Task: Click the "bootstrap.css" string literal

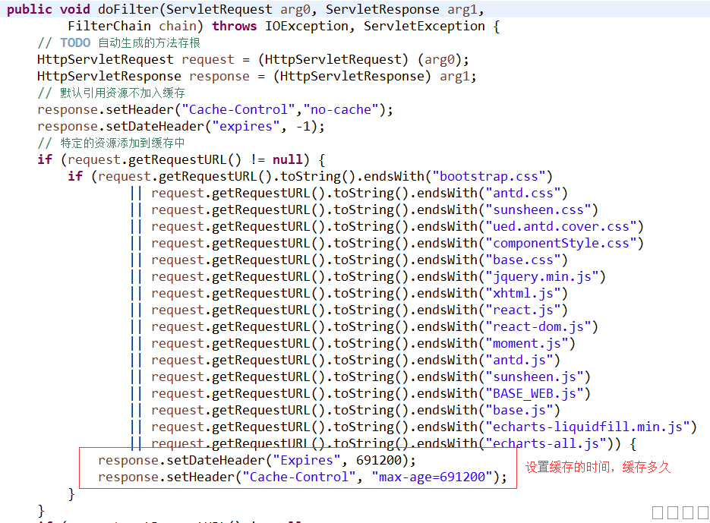Action: [x=488, y=176]
